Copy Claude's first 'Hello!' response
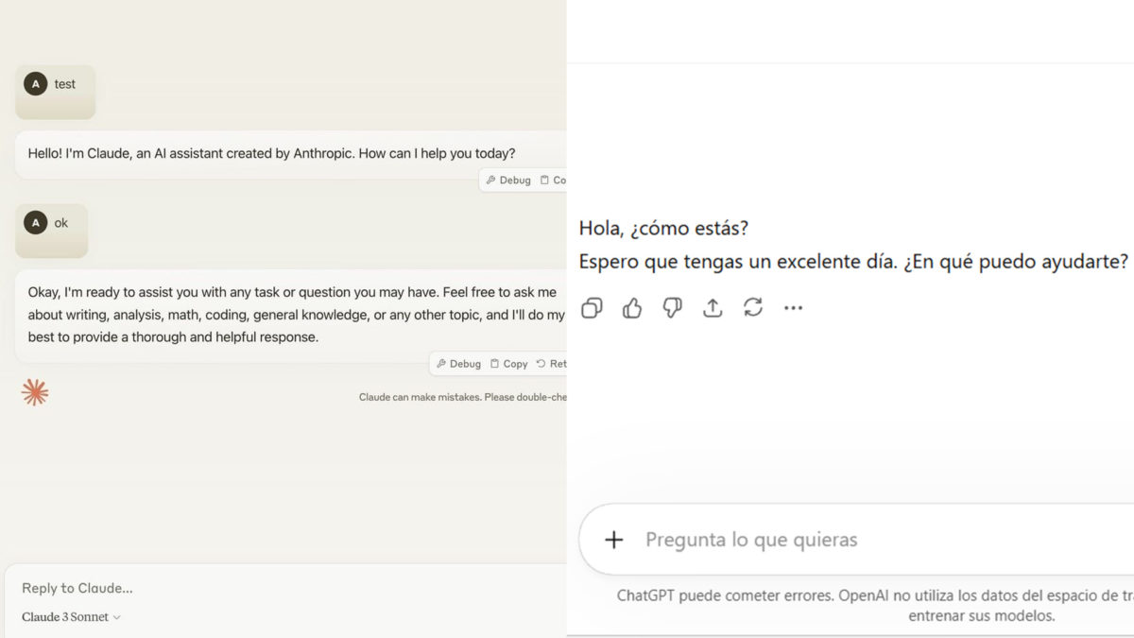Image resolution: width=1134 pixels, height=638 pixels. coord(554,181)
